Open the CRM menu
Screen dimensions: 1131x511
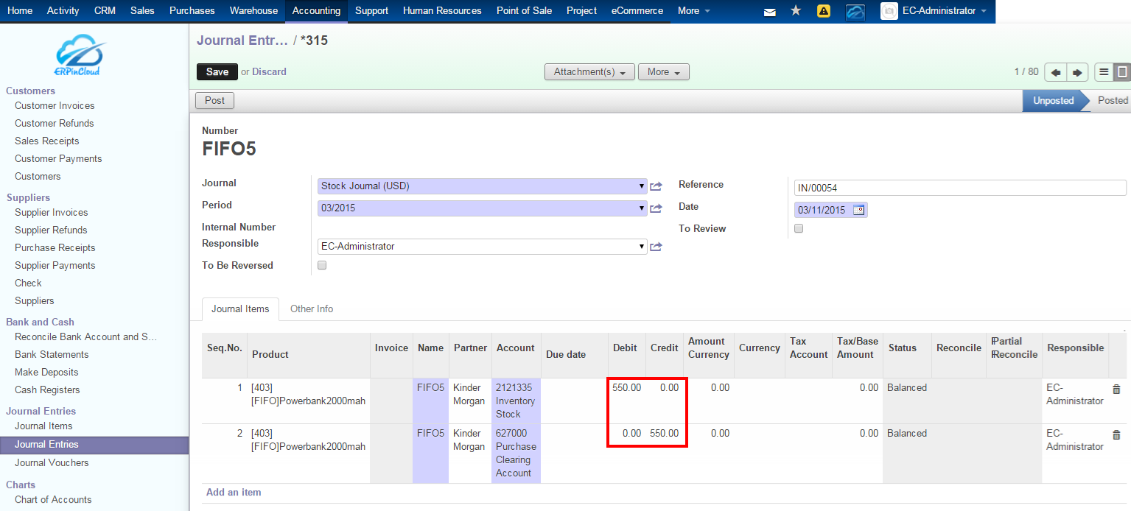pyautogui.click(x=105, y=11)
